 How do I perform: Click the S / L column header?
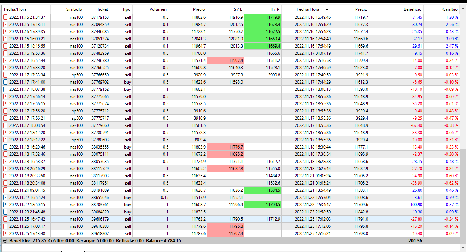226,9
